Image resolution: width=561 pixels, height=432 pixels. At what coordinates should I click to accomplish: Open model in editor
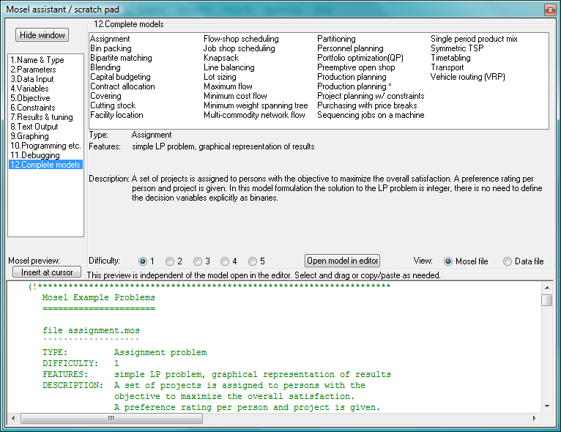pyautogui.click(x=342, y=261)
